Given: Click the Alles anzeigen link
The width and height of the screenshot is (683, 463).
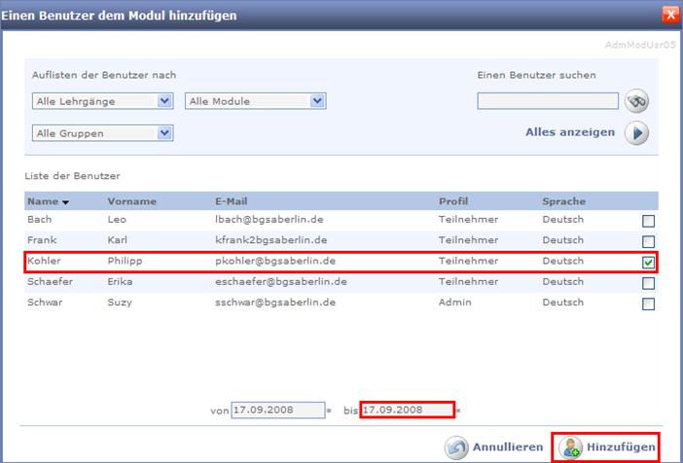Looking at the screenshot, I should coord(569,132).
